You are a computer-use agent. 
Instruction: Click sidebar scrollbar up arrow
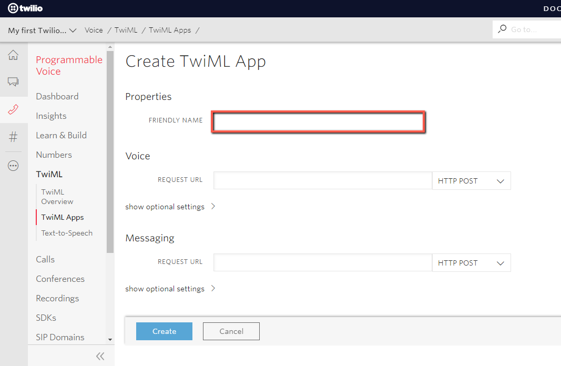110,47
